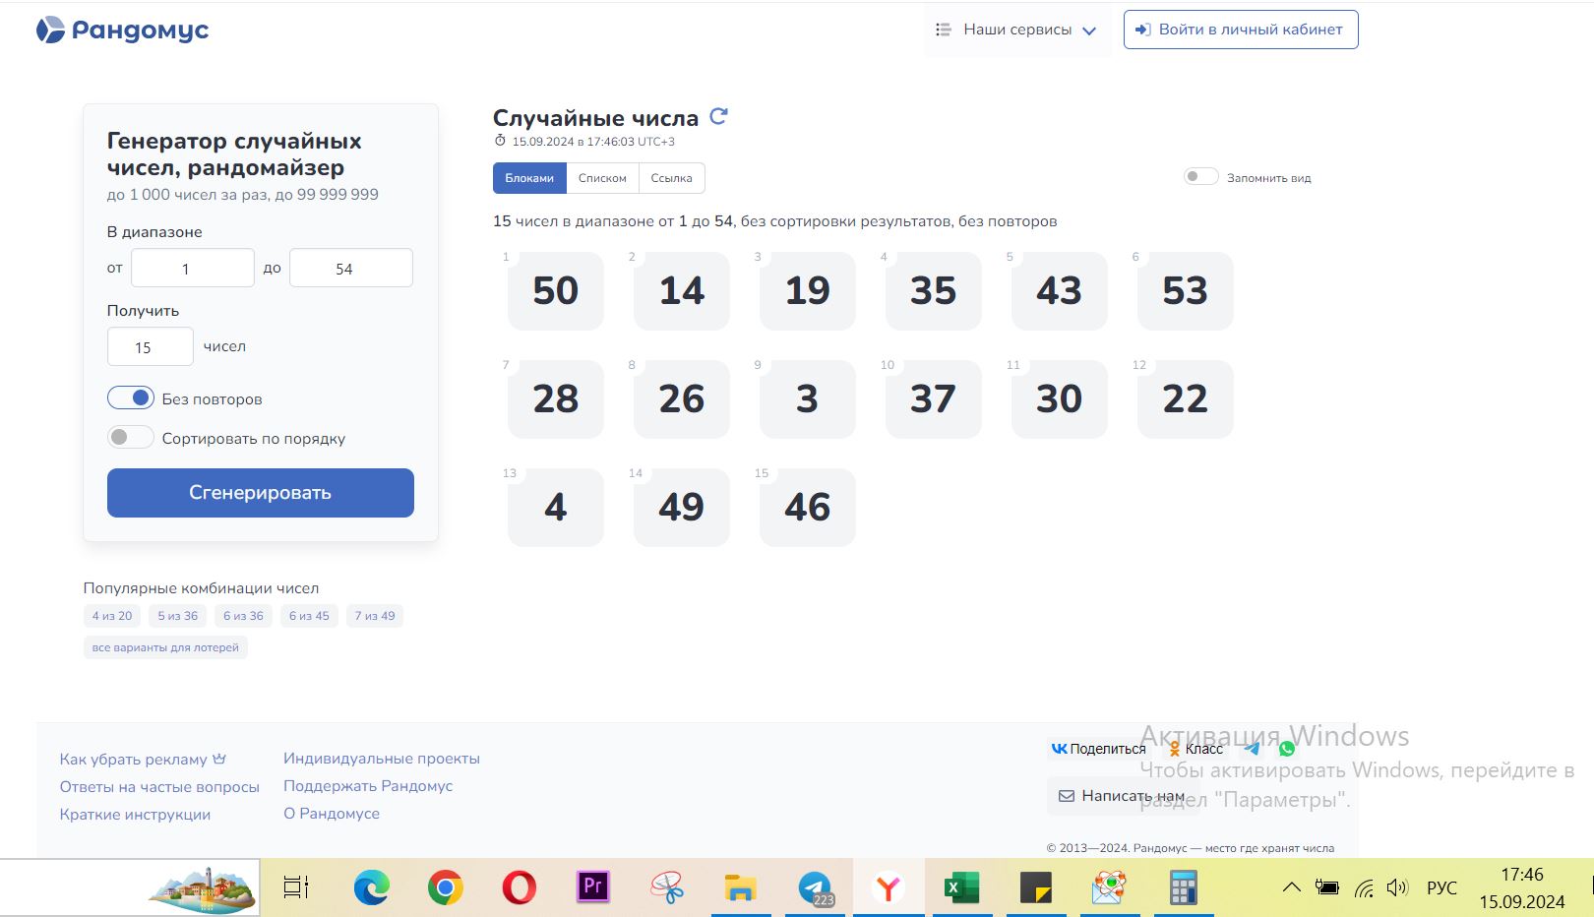This screenshot has width=1594, height=917.
Task: Click the VK Поделиться share button
Action: click(1098, 749)
